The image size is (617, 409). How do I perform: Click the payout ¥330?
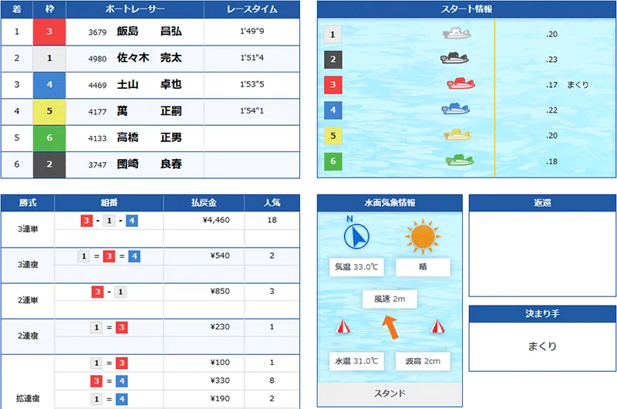coord(220,380)
